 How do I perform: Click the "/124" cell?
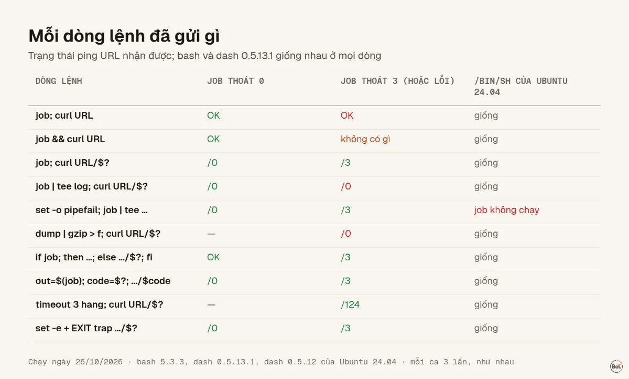[350, 304]
